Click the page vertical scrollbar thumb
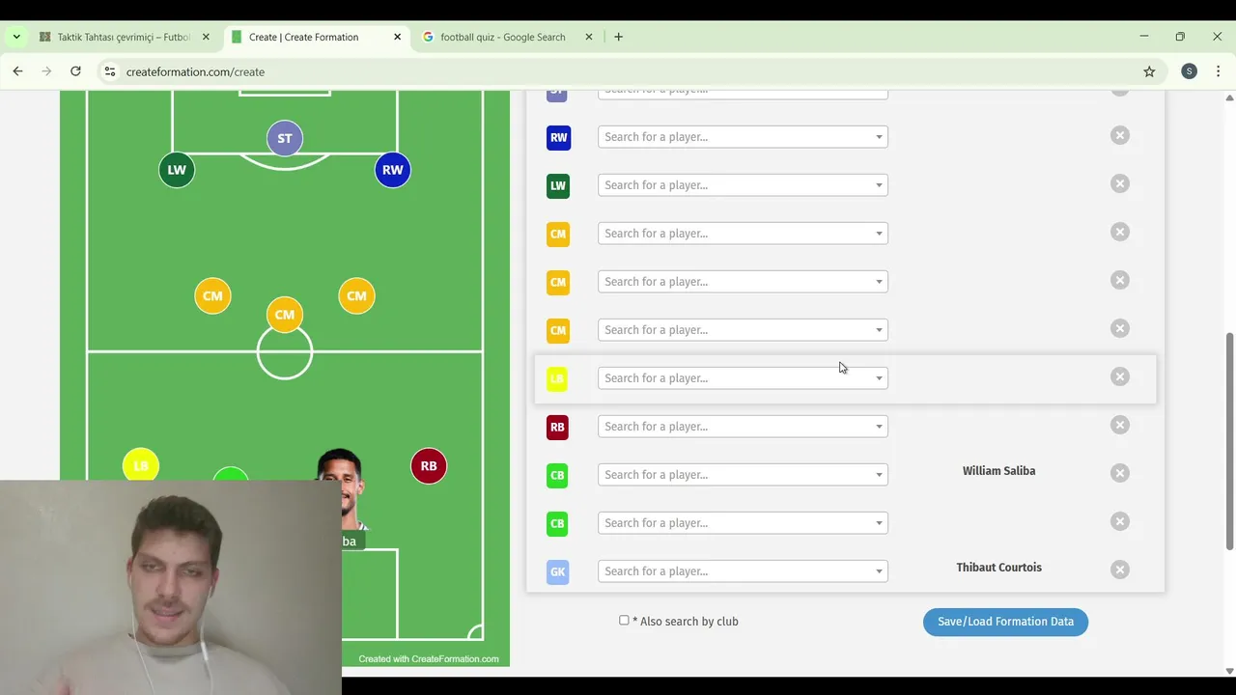Screen dimensions: 1236x695 coord(1229,441)
